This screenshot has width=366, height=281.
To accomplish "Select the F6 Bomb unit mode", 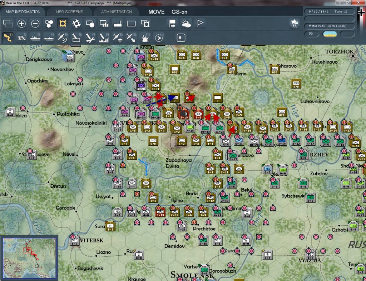I will click(76, 38).
